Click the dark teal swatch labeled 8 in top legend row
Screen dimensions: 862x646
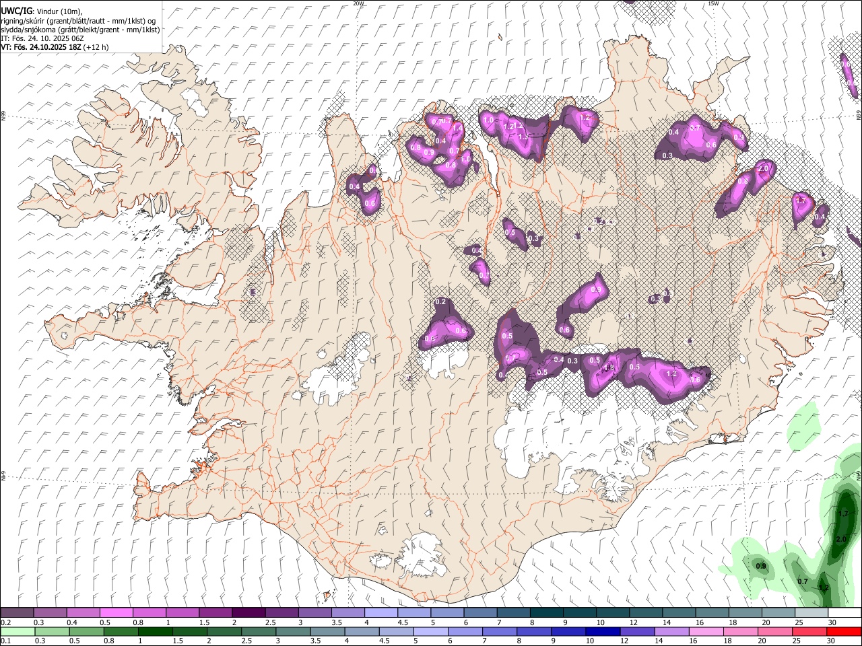(547, 613)
